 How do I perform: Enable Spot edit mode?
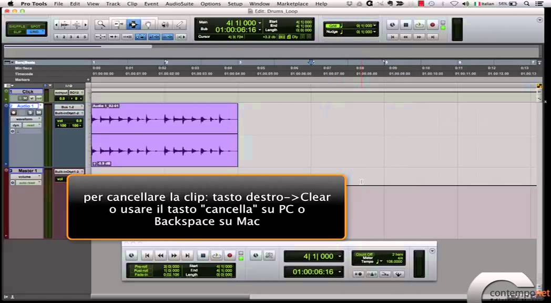(x=36, y=26)
